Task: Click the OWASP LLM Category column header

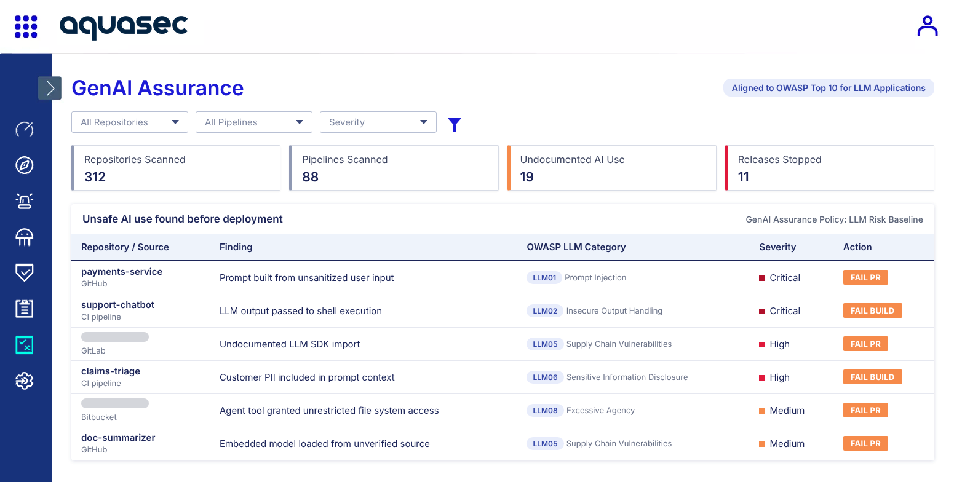Action: (x=576, y=247)
